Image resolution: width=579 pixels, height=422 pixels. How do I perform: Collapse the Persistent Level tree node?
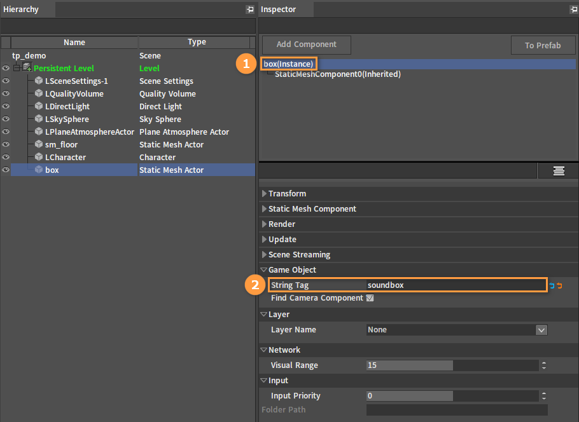click(17, 68)
